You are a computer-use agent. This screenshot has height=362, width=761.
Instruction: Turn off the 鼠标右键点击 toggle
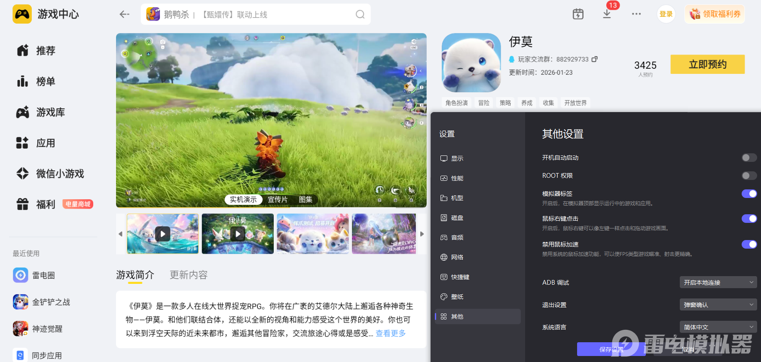[749, 219]
